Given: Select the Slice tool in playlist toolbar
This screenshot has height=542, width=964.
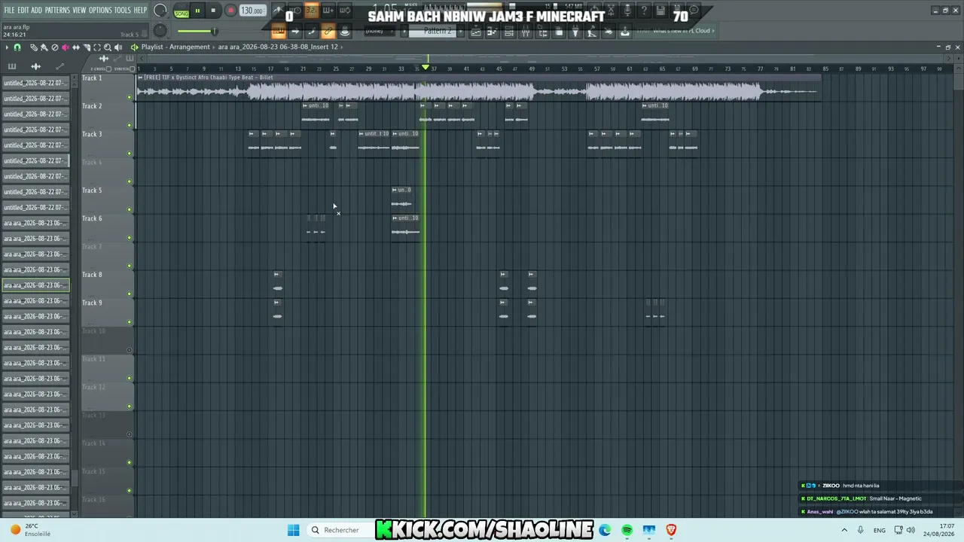Looking at the screenshot, I should coord(86,47).
